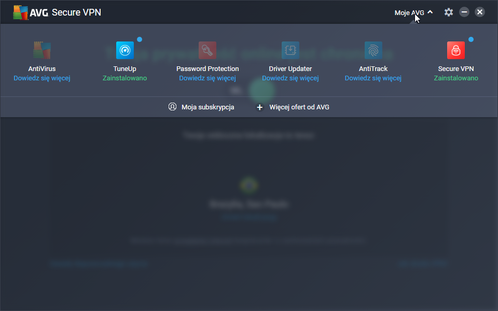Screen dimensions: 498x311
Task: Click the chevron next to Moje AVG
Action: [x=430, y=12]
